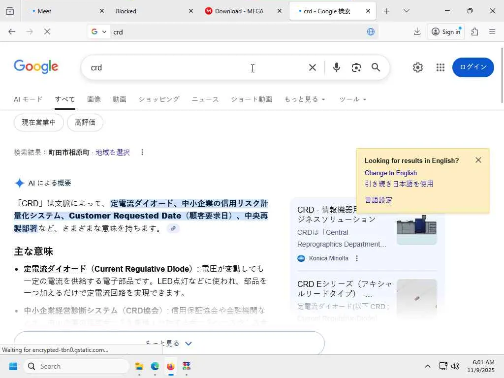Close the Meet tab
The width and height of the screenshot is (504, 378).
pos(101,11)
